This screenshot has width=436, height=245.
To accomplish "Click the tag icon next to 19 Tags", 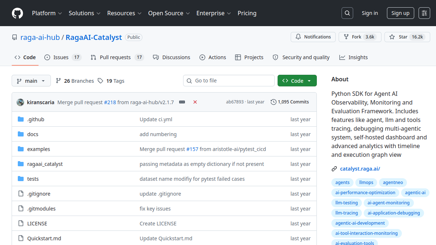I will coord(101,81).
